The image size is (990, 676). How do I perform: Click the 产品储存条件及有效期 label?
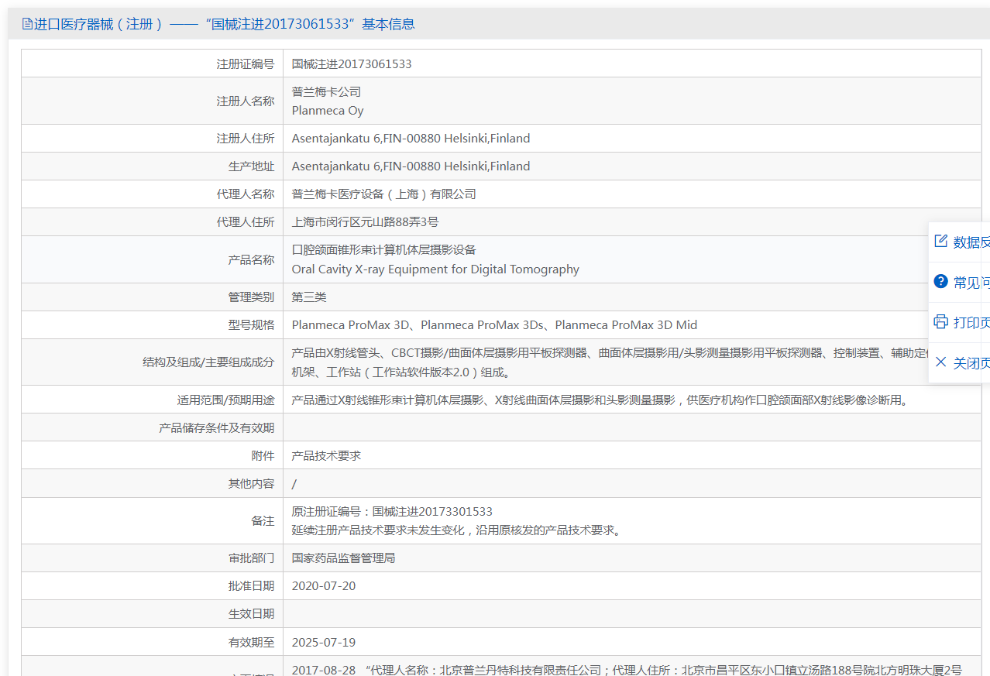(216, 427)
